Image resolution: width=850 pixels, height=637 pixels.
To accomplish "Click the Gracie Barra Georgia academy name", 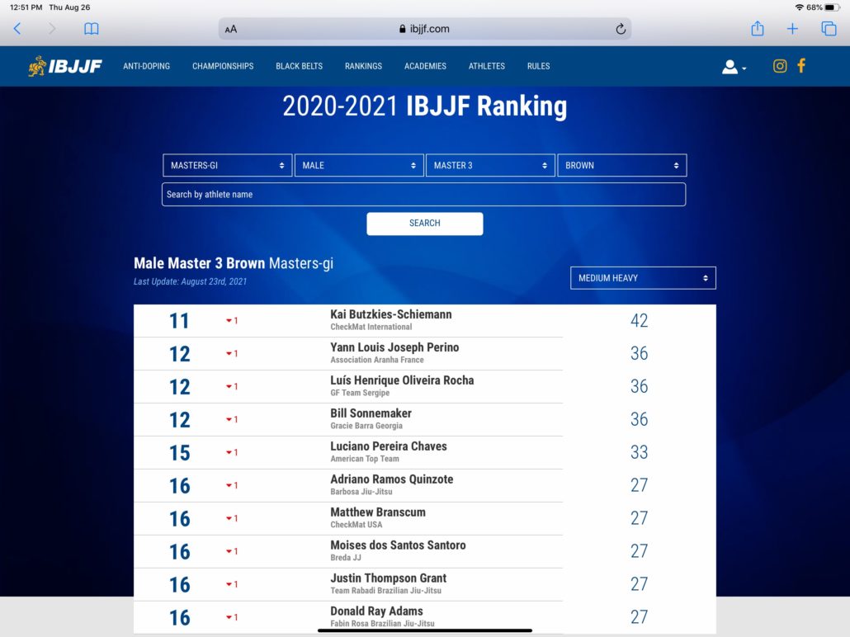I will [x=366, y=426].
